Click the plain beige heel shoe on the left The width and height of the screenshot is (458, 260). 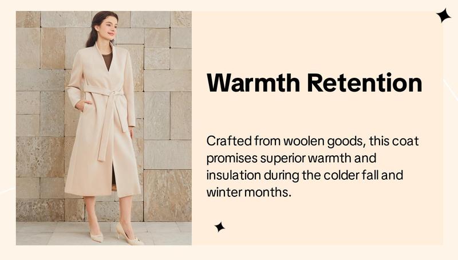[x=96, y=233]
